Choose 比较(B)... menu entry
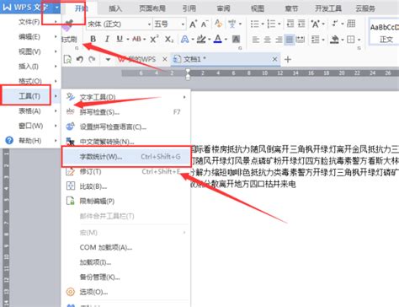The width and height of the screenshot is (399, 307). tap(126, 186)
